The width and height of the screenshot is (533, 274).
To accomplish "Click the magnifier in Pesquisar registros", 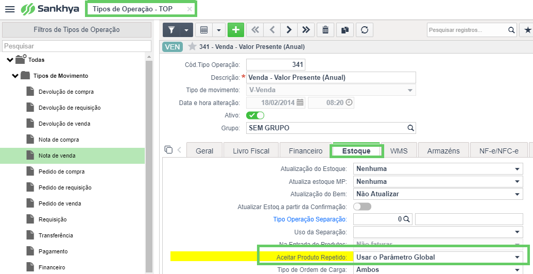I will point(511,30).
